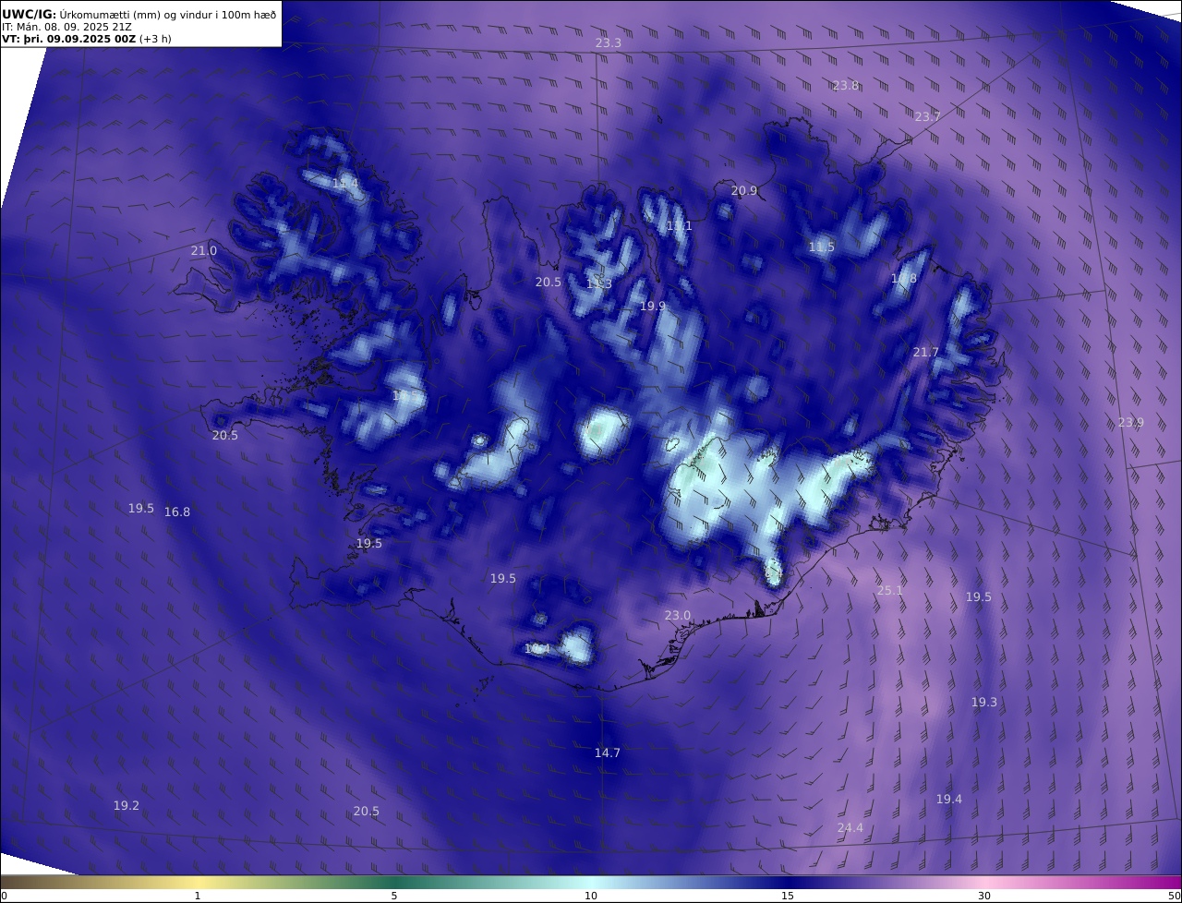This screenshot has width=1182, height=903.
Task: Click the 20.9 value label
Action: tap(743, 191)
